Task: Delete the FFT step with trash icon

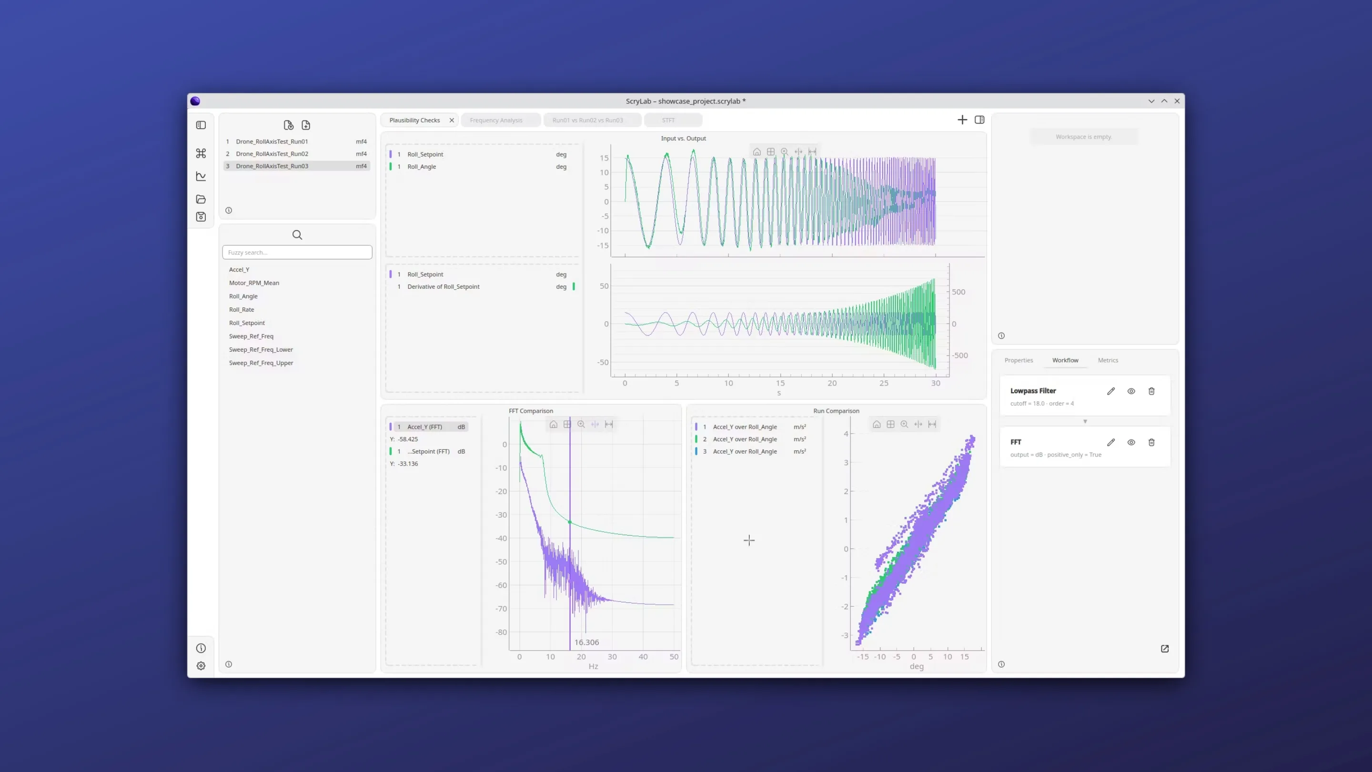Action: pyautogui.click(x=1151, y=442)
